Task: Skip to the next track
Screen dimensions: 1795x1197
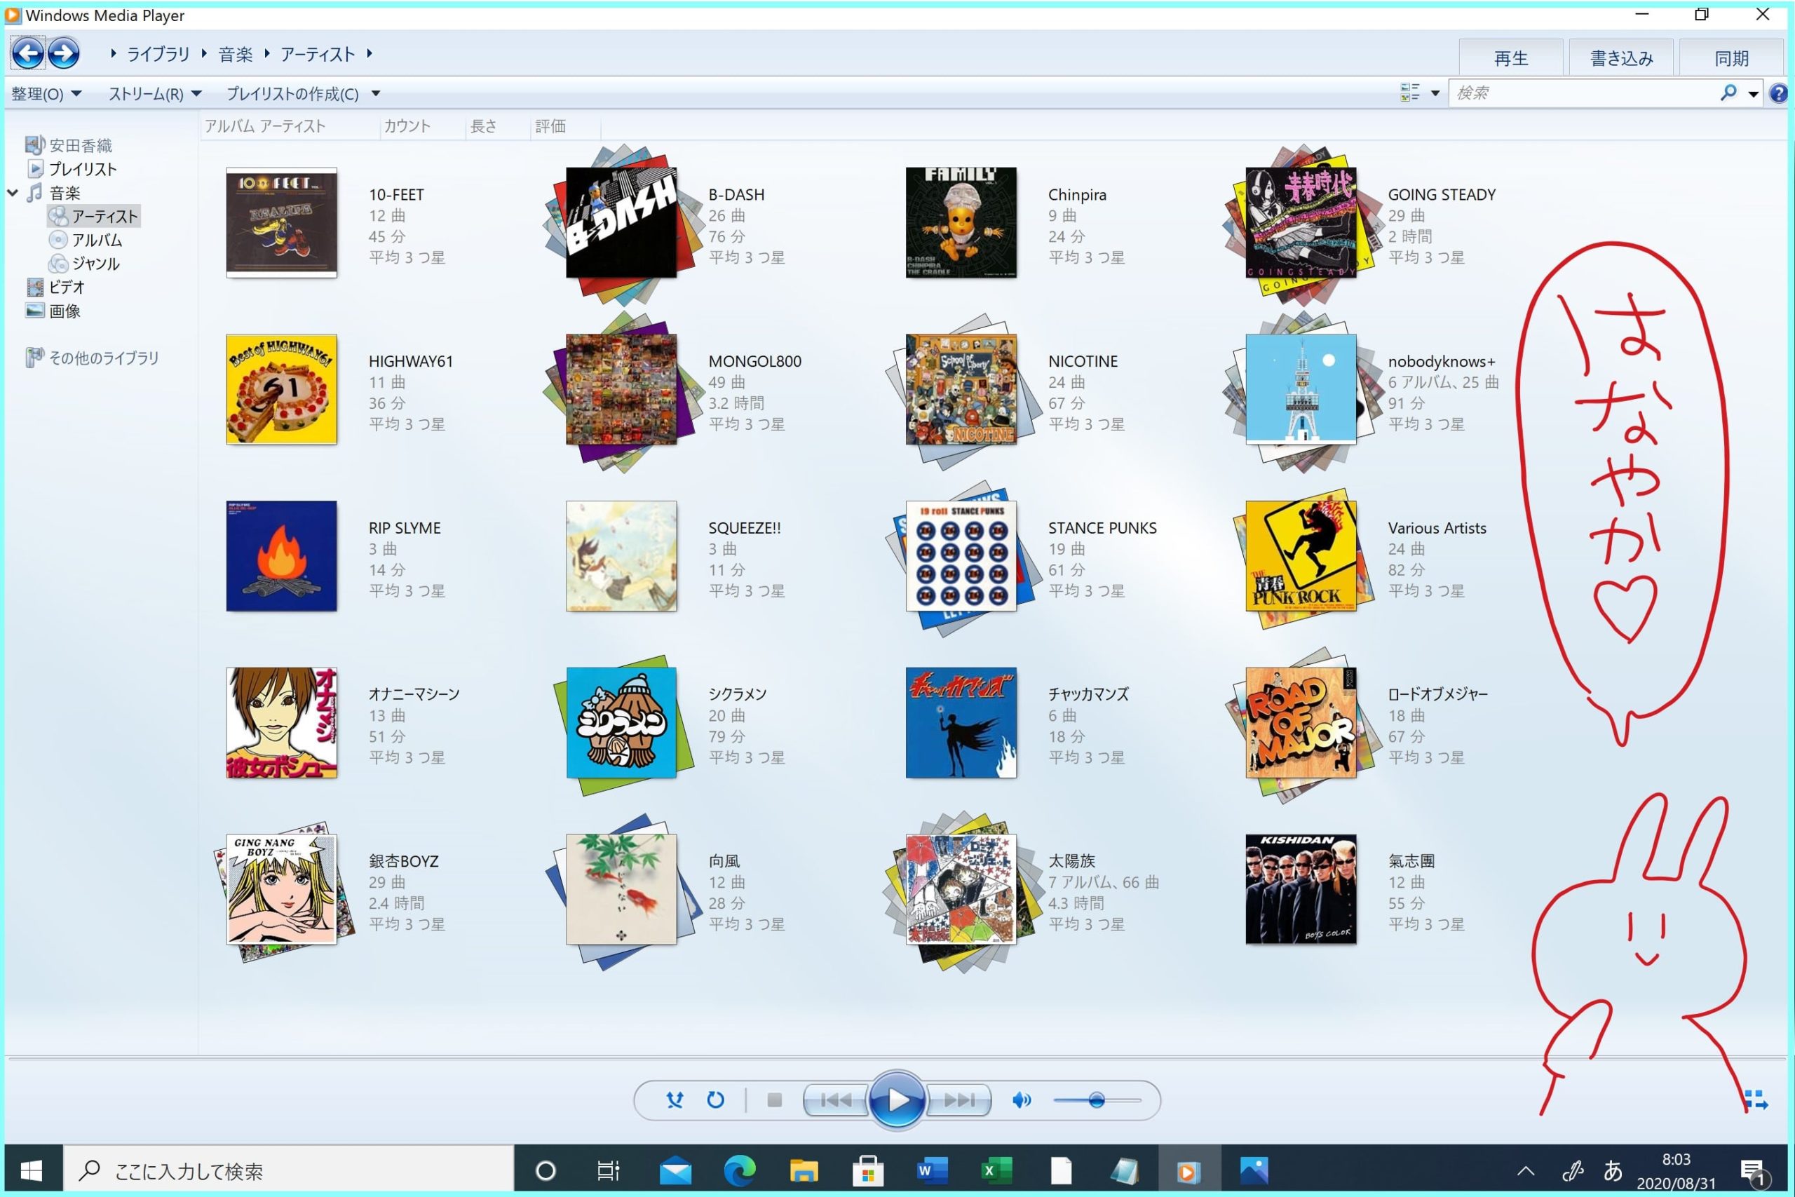Action: click(959, 1100)
